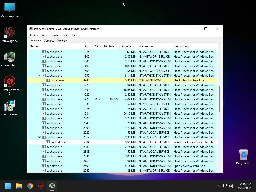The image size is (256, 192).
Task: Click the 592 B/s I/O total cell
Action: (x=113, y=99)
